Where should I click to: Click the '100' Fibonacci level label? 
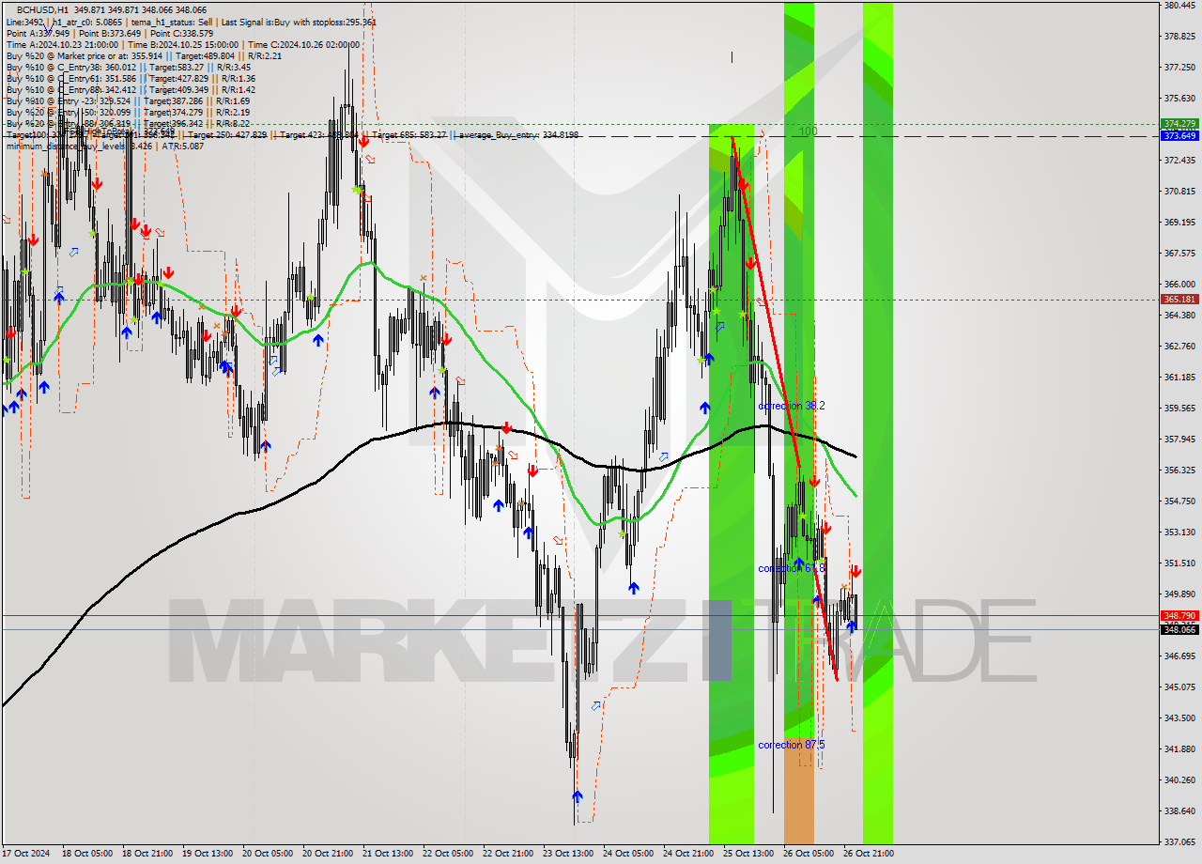click(x=808, y=131)
